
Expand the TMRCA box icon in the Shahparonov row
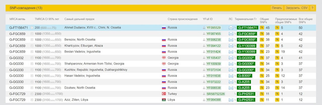click(32, 64)
